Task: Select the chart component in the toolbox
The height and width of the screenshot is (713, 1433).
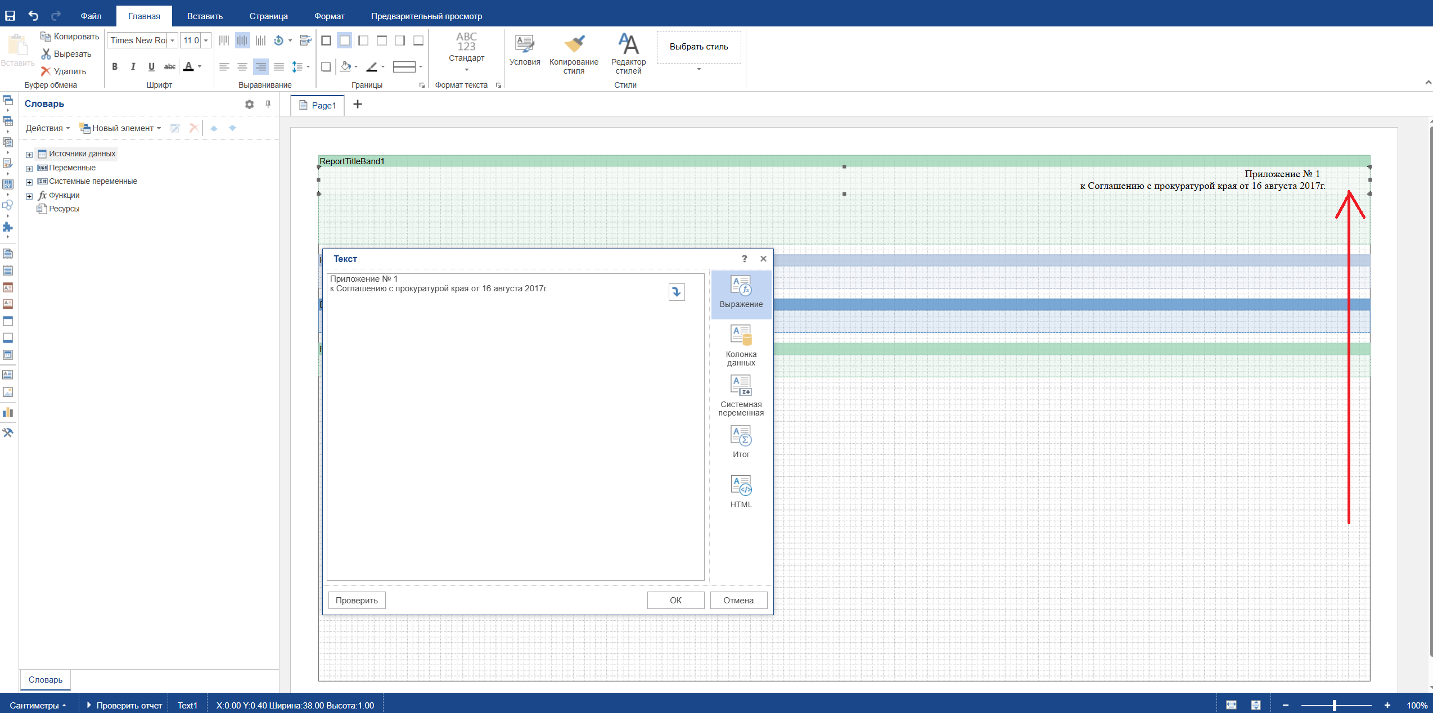Action: [x=8, y=412]
